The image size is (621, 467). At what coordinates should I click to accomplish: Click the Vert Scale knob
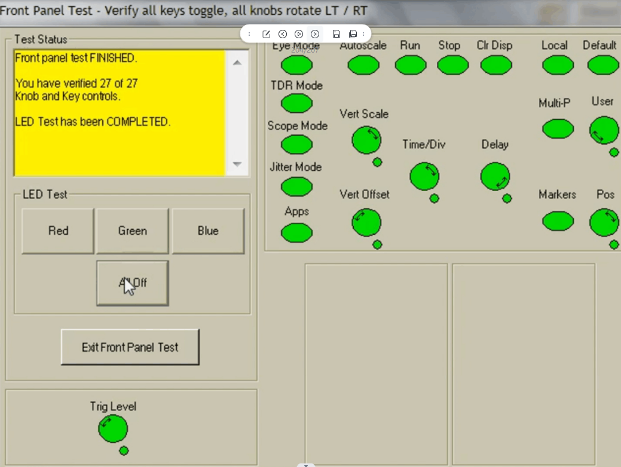(366, 141)
